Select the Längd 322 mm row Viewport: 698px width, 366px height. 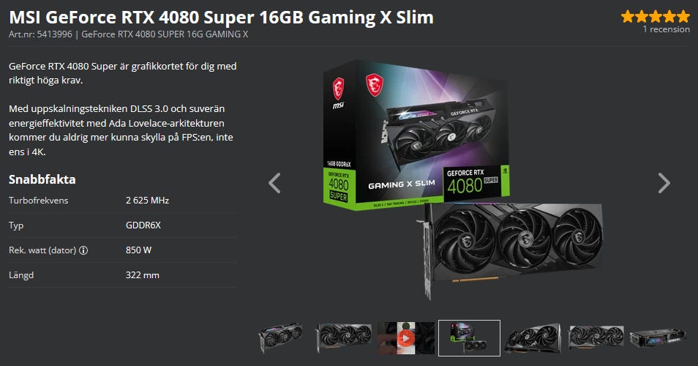122,275
